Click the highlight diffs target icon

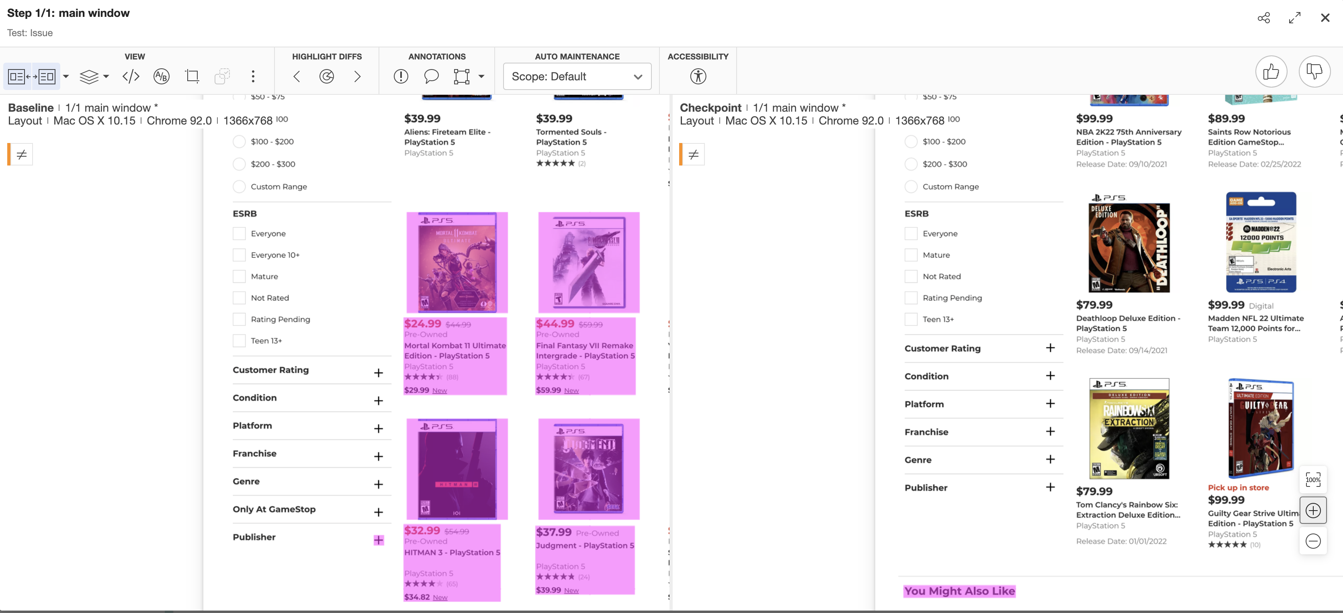pyautogui.click(x=327, y=77)
